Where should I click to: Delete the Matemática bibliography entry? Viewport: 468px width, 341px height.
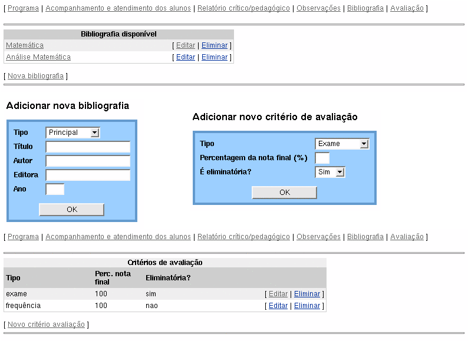pos(215,45)
